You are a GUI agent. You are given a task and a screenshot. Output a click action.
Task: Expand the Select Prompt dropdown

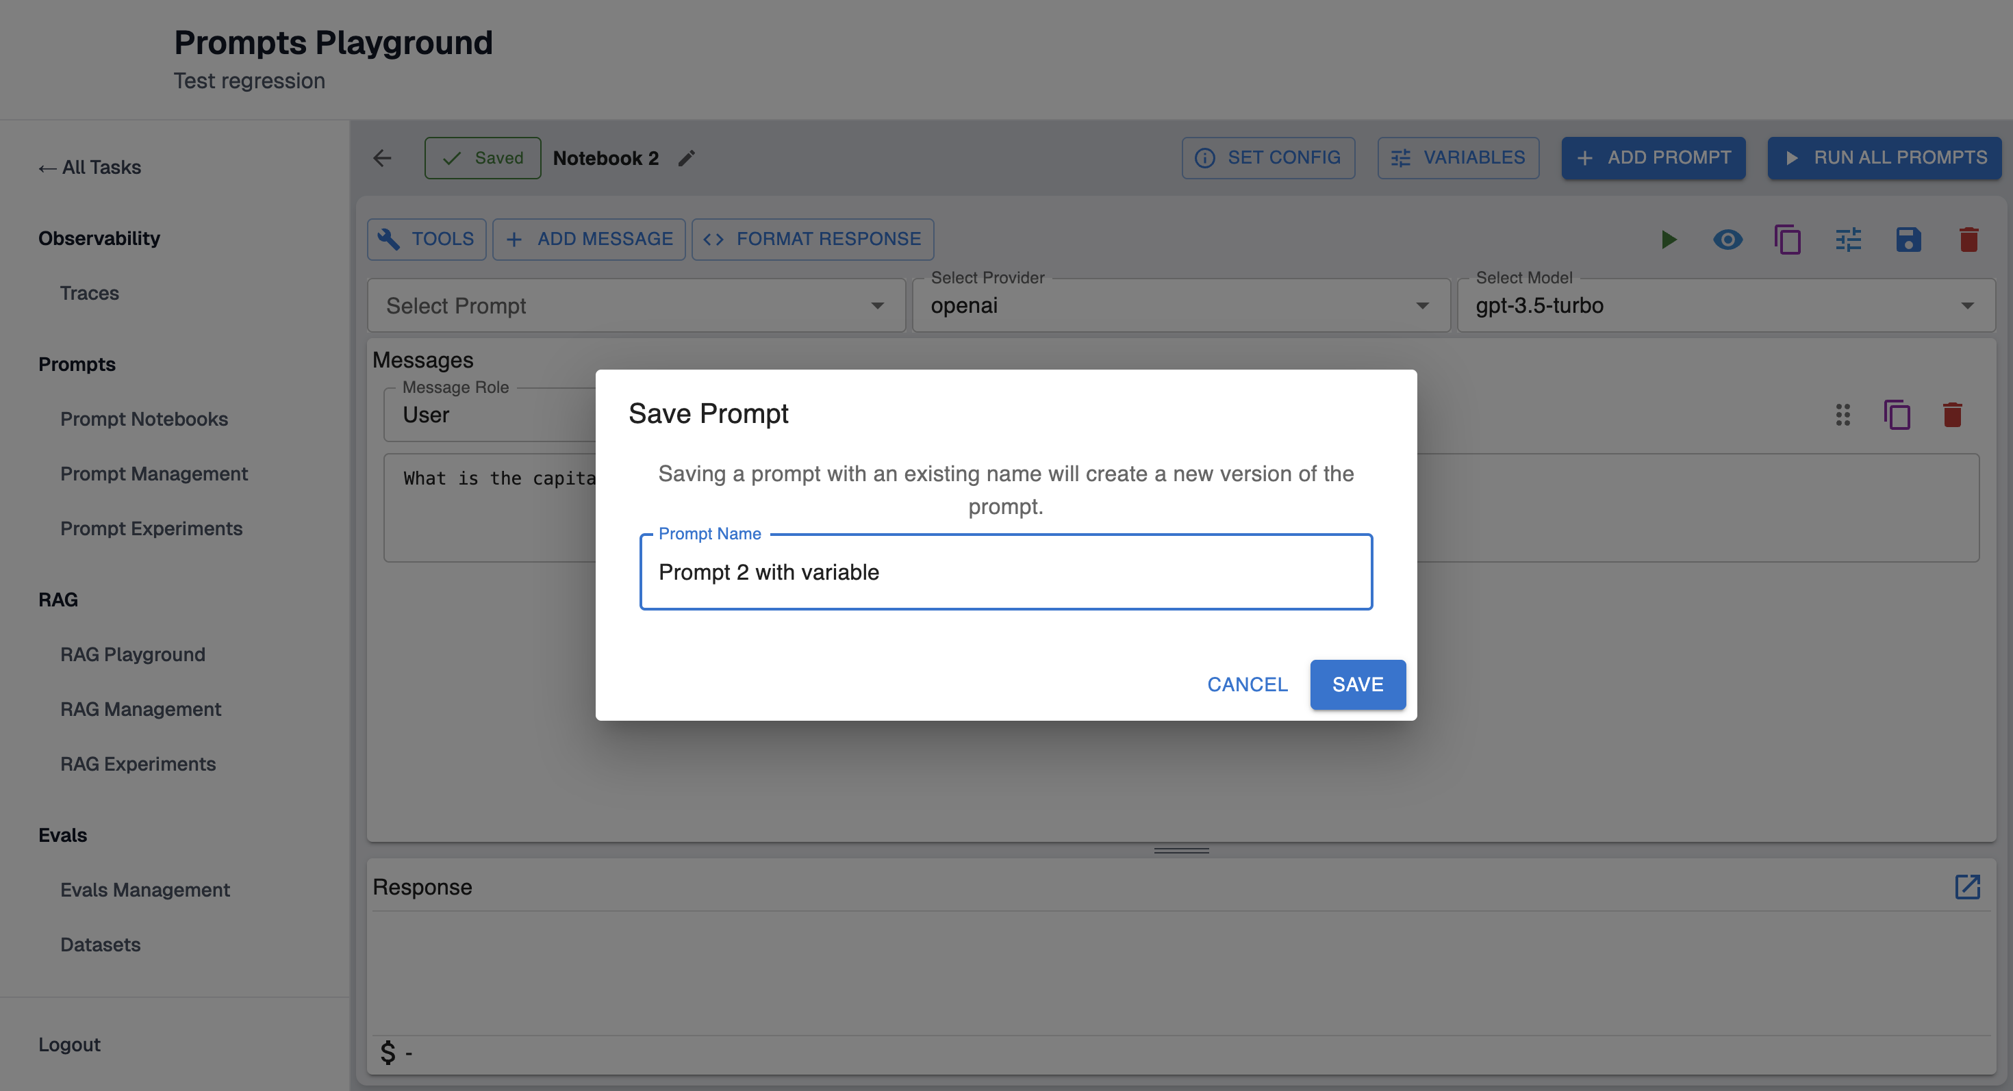point(636,305)
